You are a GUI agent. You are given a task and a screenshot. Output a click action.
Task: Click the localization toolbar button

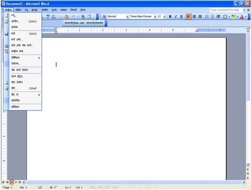[84, 23]
